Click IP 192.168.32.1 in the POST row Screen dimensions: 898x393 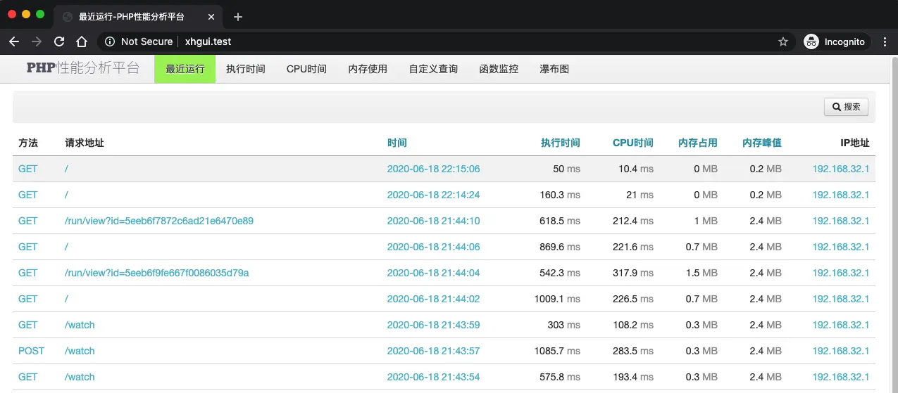pyautogui.click(x=841, y=351)
